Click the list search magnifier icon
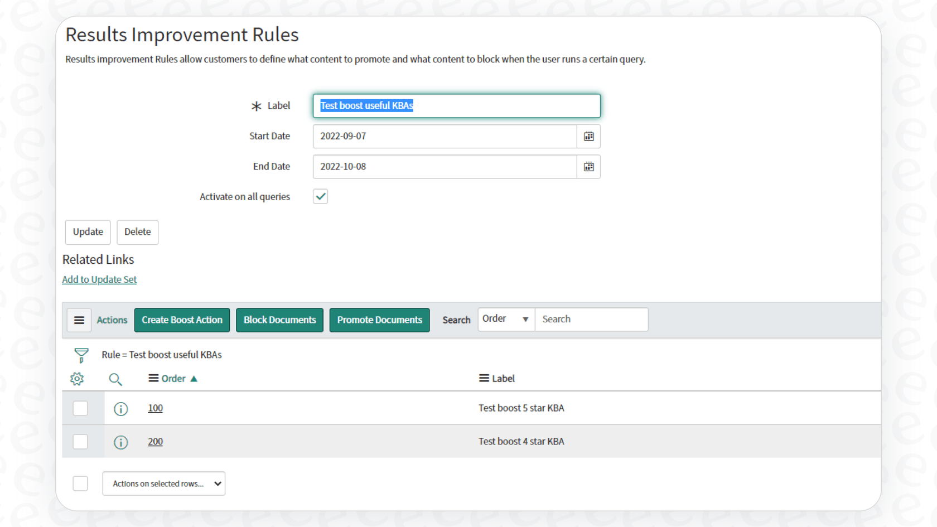This screenshot has height=527, width=937. [x=115, y=379]
